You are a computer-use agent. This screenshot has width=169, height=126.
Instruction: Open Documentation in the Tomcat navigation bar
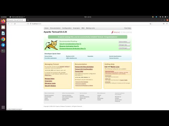coord(55,28)
